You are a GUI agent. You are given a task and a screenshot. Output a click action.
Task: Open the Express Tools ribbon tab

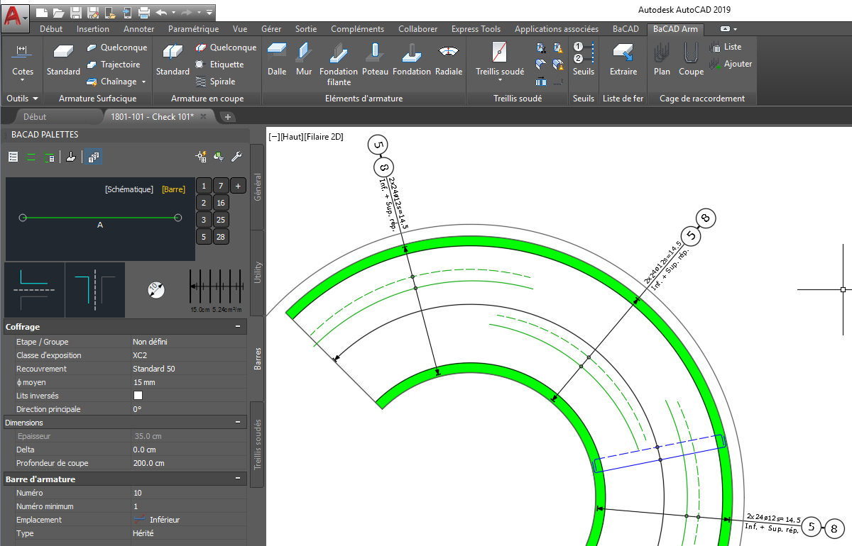pos(476,29)
